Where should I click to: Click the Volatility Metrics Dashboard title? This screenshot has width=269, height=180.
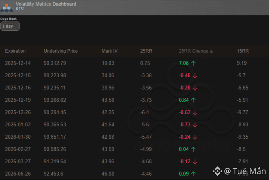coord(46,4)
